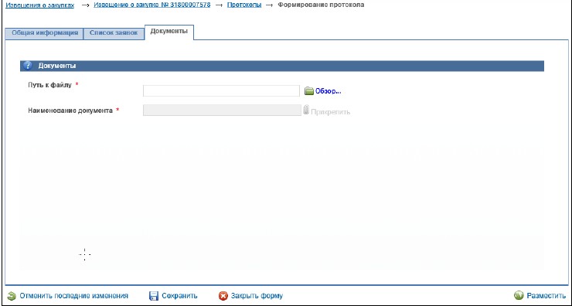Switch to the Общая информация tab

point(45,32)
